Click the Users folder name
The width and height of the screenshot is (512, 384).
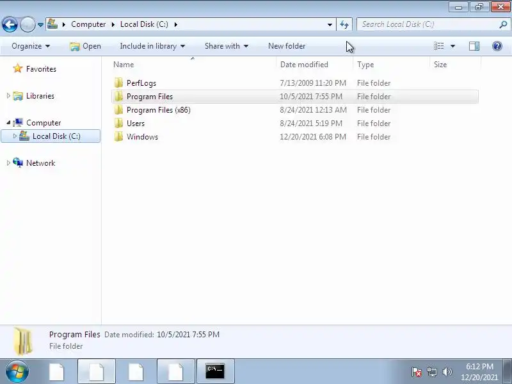(136, 123)
